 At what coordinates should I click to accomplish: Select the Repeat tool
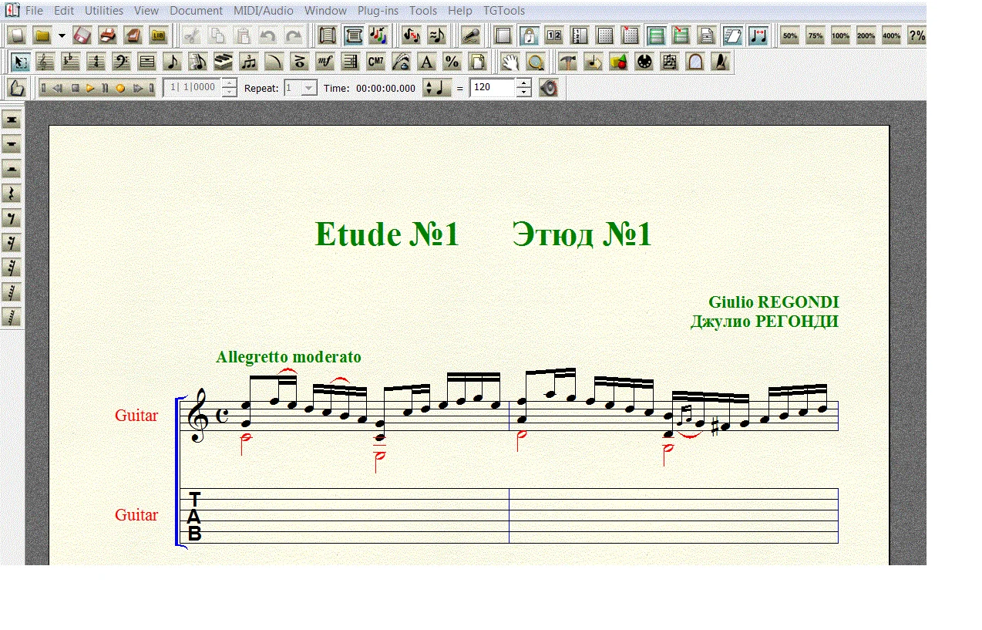coord(351,62)
